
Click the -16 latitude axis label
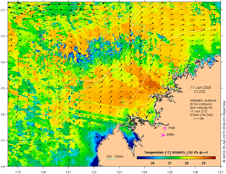point(2,114)
